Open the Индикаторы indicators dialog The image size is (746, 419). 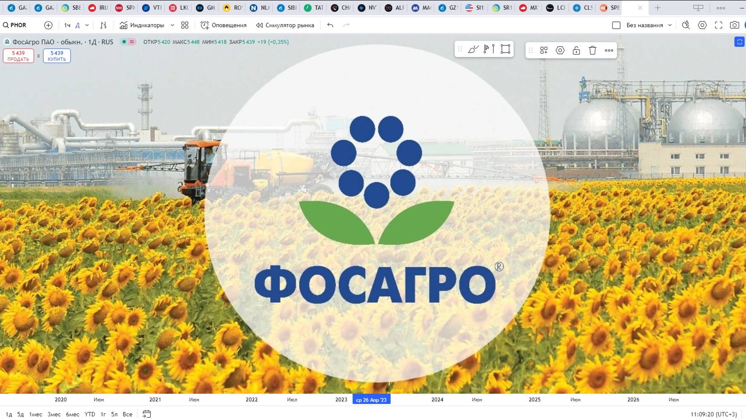(142, 25)
